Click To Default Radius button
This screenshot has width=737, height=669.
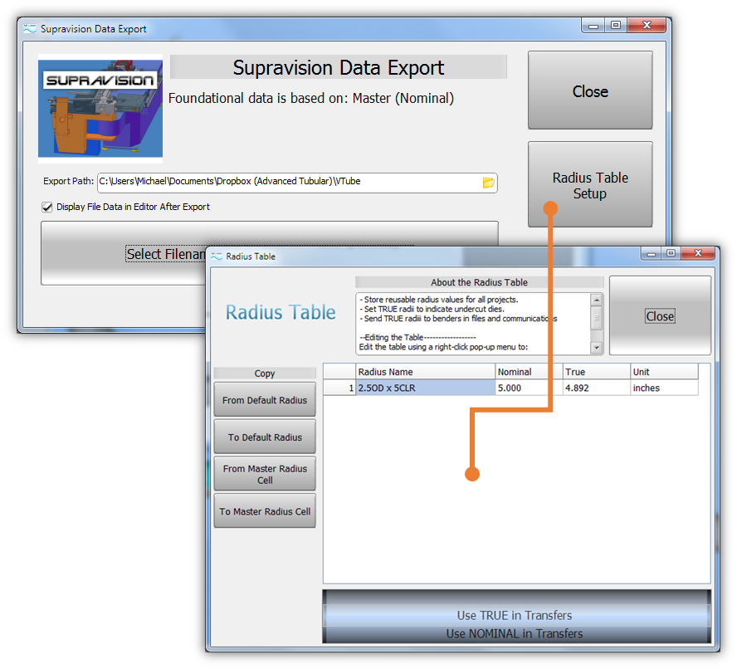click(265, 437)
